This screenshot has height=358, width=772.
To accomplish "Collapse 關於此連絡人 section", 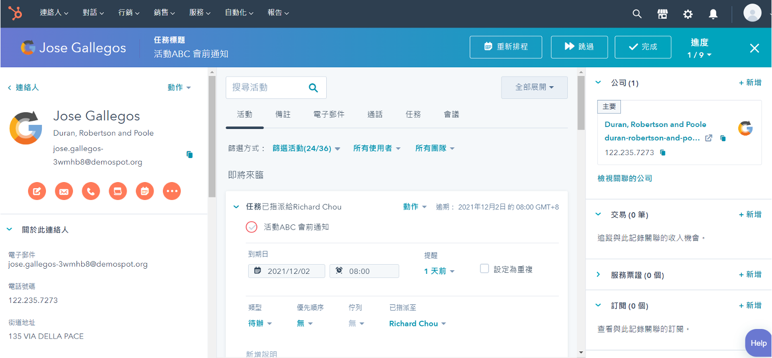I will 9,230.
